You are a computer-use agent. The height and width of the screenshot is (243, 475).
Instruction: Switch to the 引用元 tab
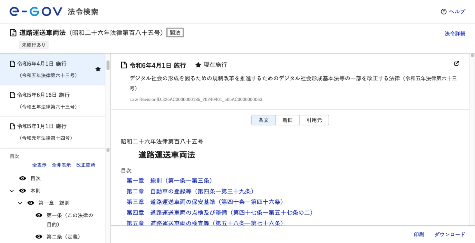pyautogui.click(x=314, y=120)
